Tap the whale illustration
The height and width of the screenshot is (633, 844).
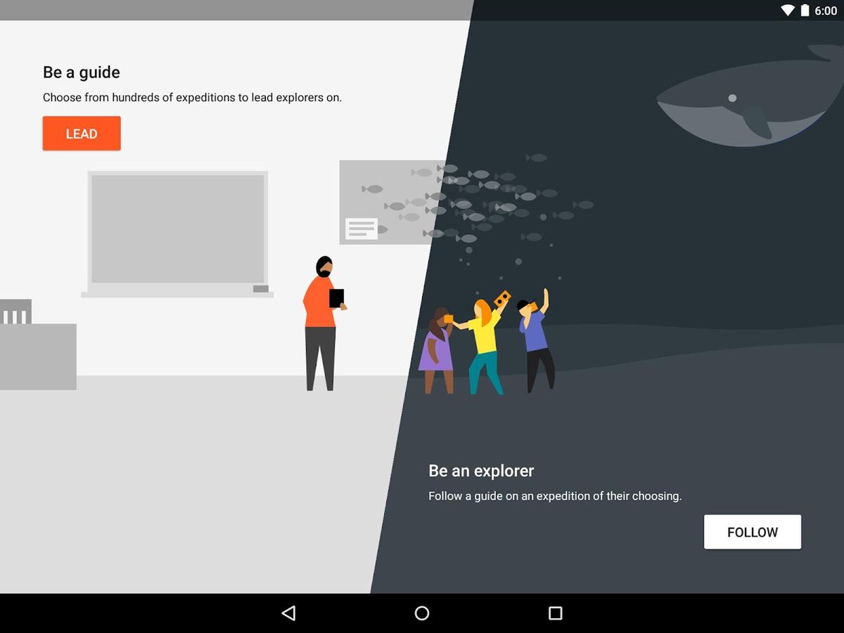click(x=750, y=95)
